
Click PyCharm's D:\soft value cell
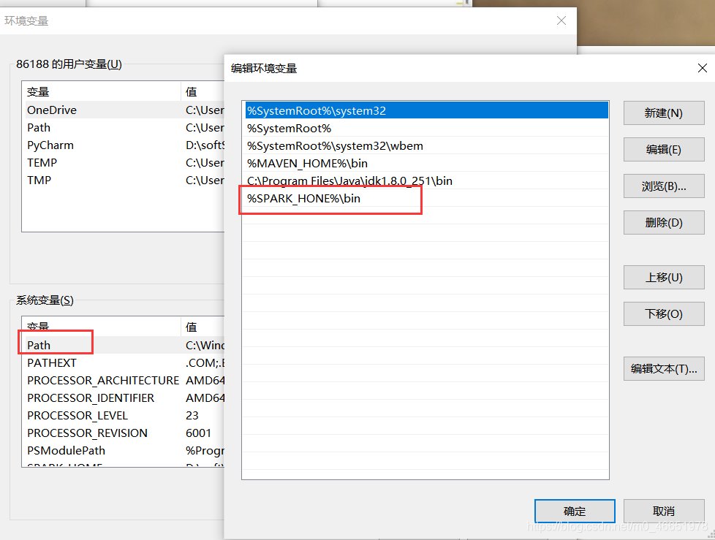pos(205,145)
